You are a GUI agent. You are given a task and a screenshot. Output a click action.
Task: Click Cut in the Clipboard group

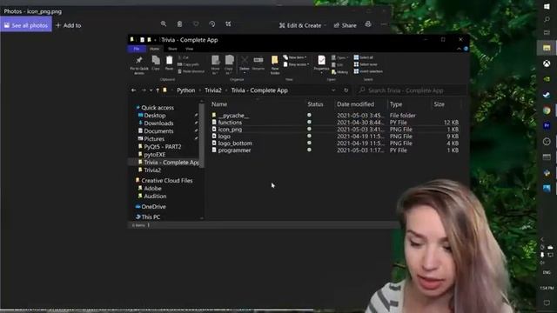(184, 57)
